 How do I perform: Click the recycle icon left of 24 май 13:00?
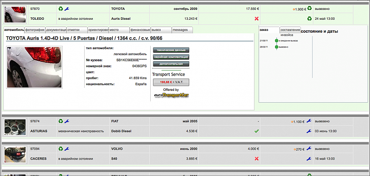click(x=309, y=18)
